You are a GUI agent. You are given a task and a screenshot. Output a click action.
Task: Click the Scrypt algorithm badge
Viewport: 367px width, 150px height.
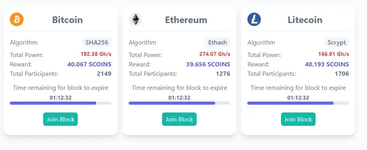point(337,43)
